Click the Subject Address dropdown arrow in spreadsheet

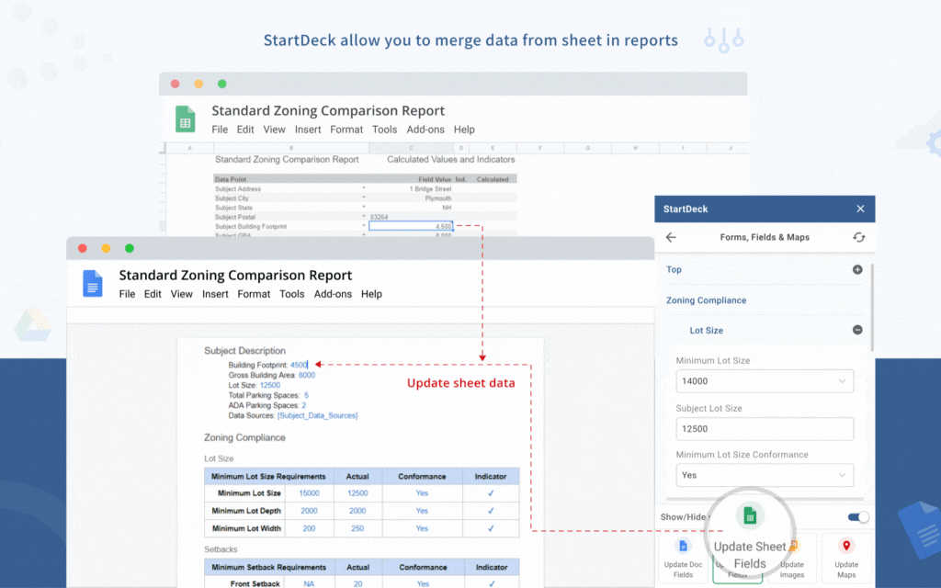tap(364, 188)
